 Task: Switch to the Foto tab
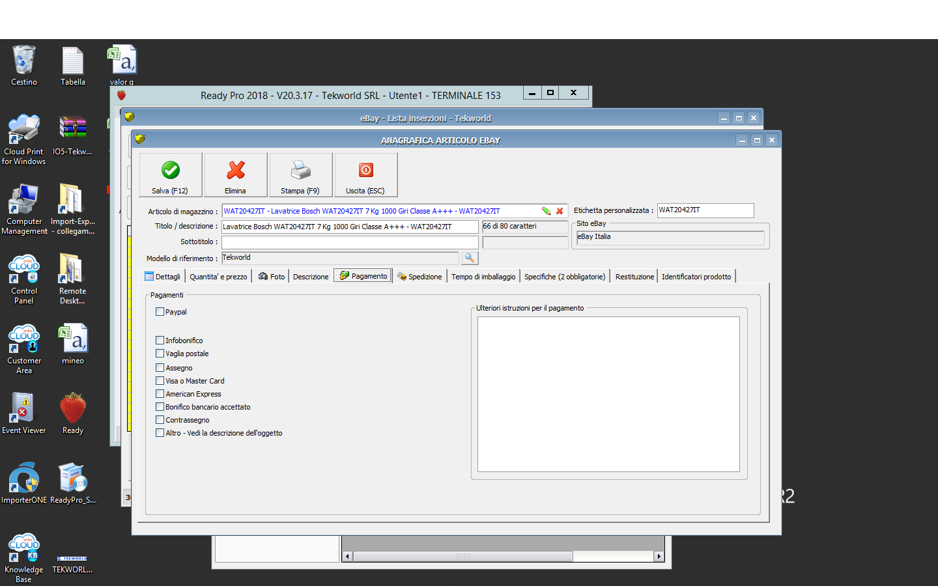pos(272,277)
